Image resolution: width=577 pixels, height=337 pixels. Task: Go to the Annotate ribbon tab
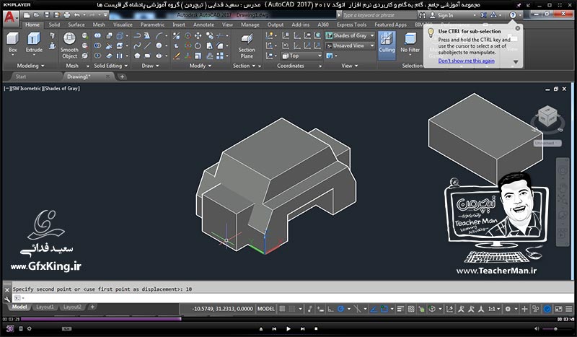click(x=203, y=25)
